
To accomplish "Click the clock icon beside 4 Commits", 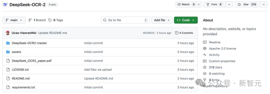I will click(x=176, y=33).
